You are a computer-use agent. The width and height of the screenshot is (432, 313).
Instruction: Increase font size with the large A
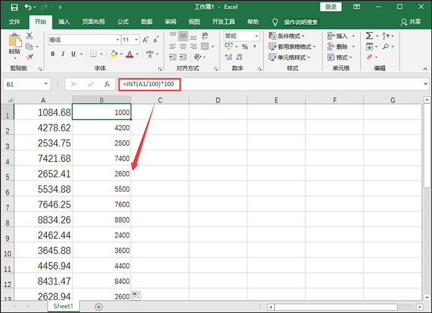(146, 40)
